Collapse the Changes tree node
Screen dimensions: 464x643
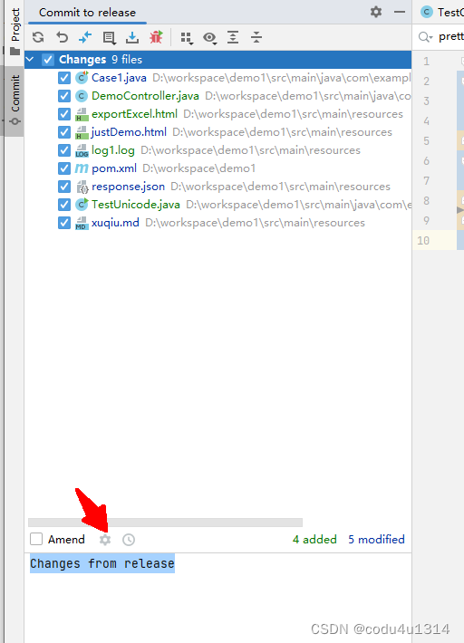point(30,60)
